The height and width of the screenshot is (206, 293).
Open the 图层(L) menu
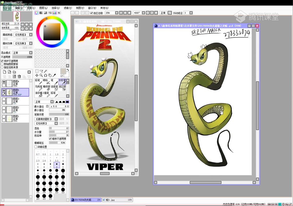[x=43, y=8]
